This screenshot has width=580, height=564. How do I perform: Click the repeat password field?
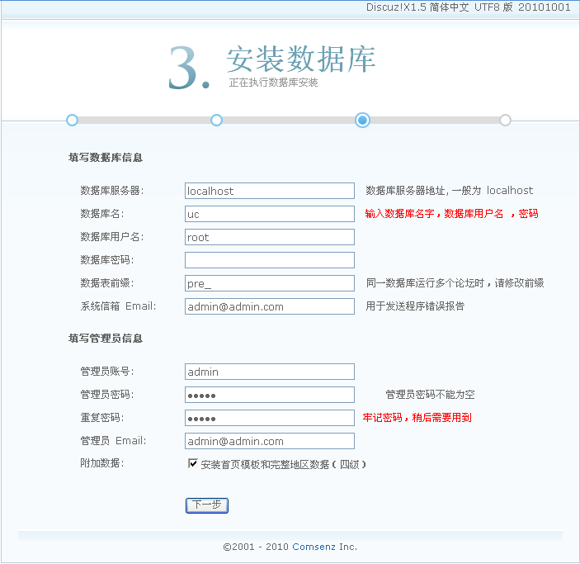(269, 418)
